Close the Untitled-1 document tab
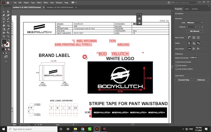 44,7
